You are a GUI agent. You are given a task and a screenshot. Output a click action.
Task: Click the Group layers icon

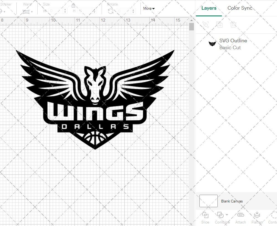pyautogui.click(x=206, y=25)
